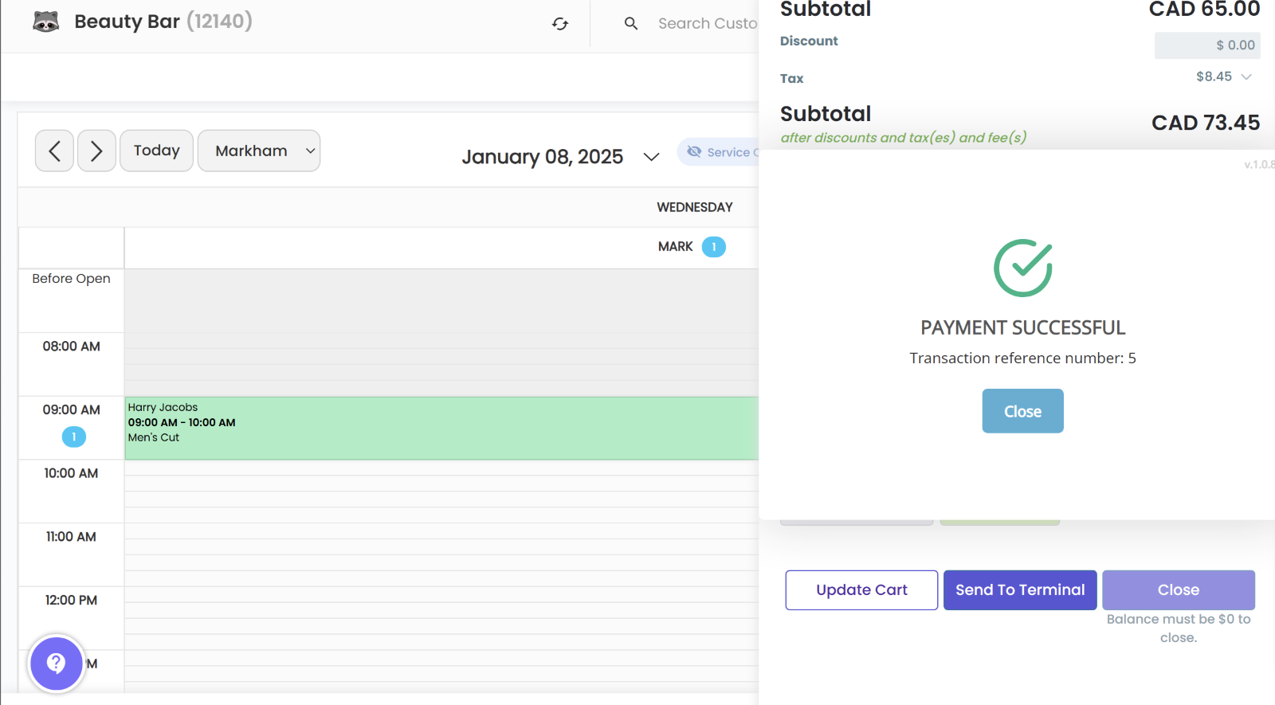Go to next day arrow
1275x705 pixels.
pyautogui.click(x=96, y=151)
